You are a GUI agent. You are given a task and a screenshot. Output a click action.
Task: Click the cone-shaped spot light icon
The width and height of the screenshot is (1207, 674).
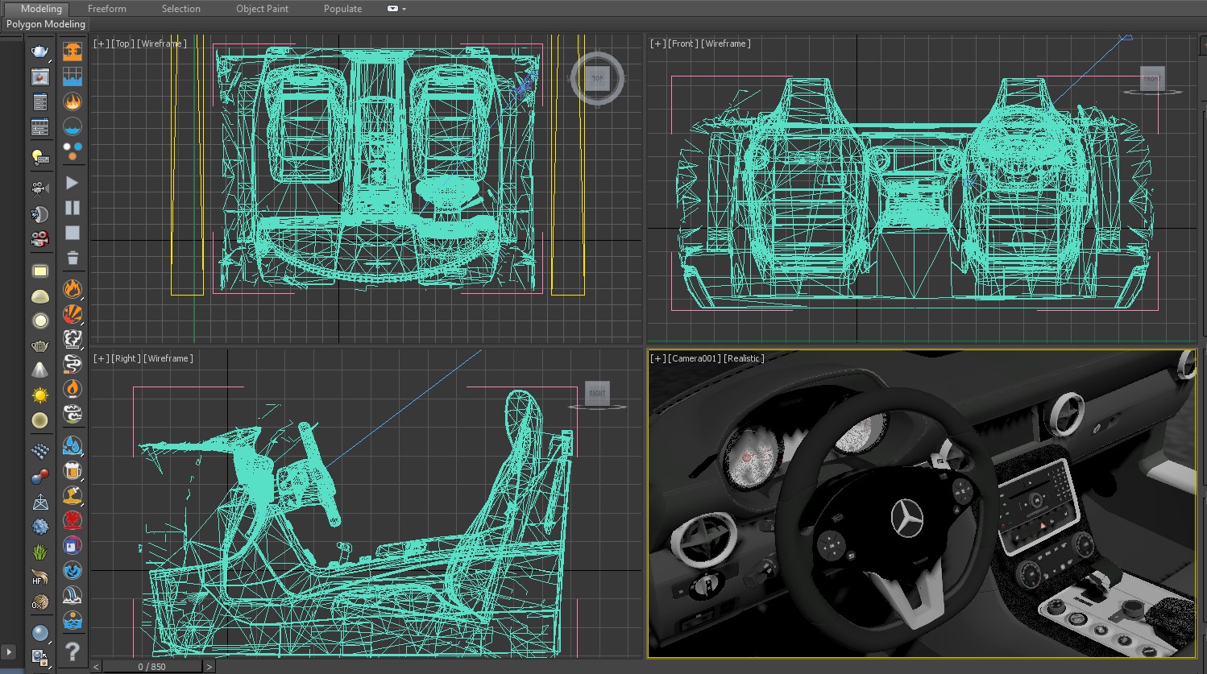coord(40,370)
